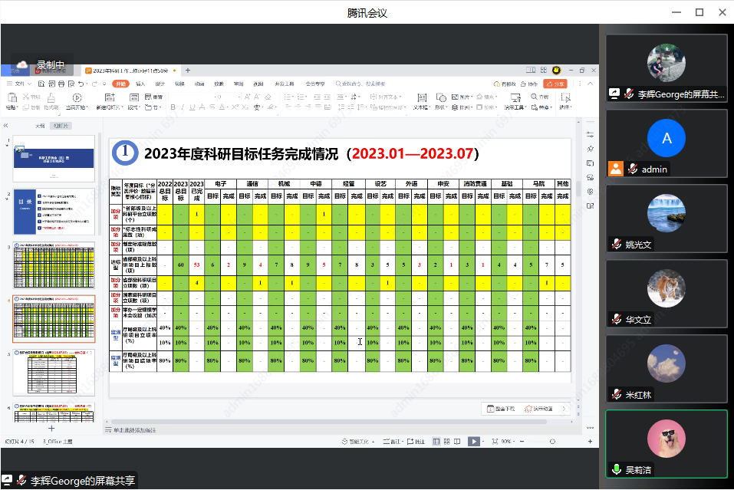This screenshot has height=490, width=734.
Task: Click the 开始 ribbon tab
Action: click(120, 84)
